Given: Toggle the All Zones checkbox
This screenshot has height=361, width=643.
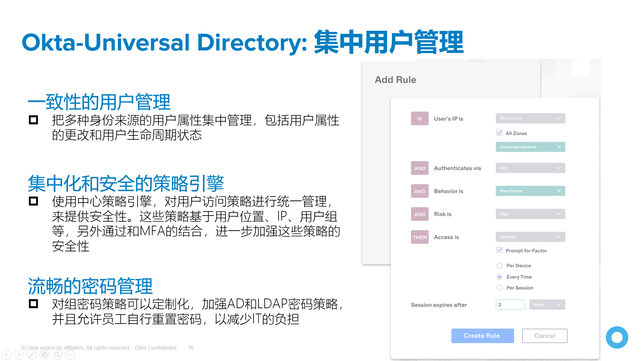Looking at the screenshot, I should (x=499, y=133).
